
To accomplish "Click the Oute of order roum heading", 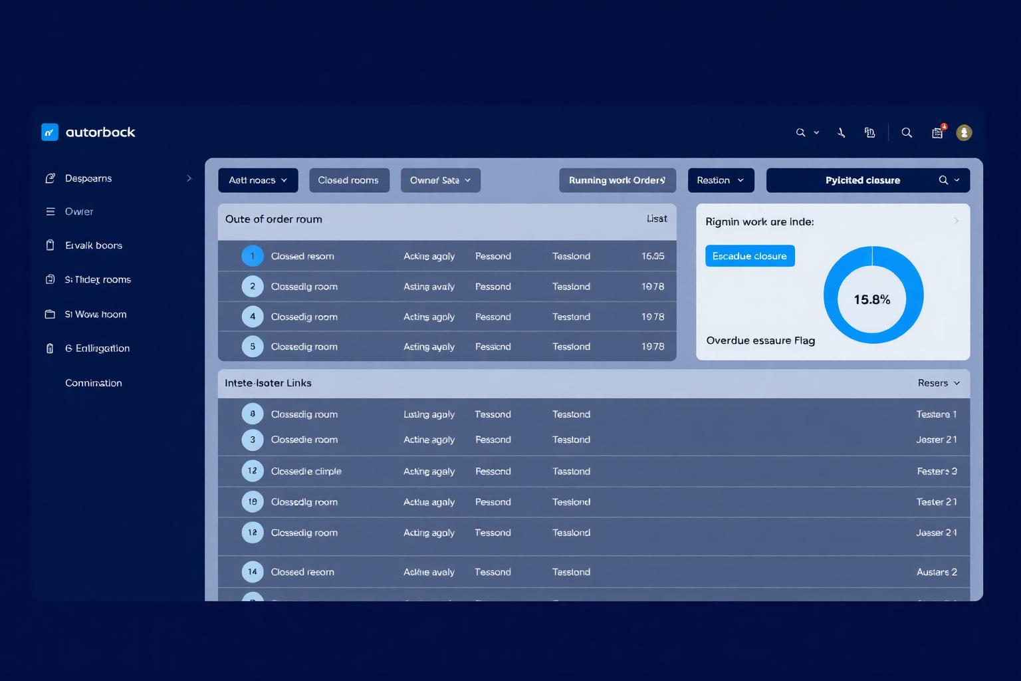I will (273, 219).
